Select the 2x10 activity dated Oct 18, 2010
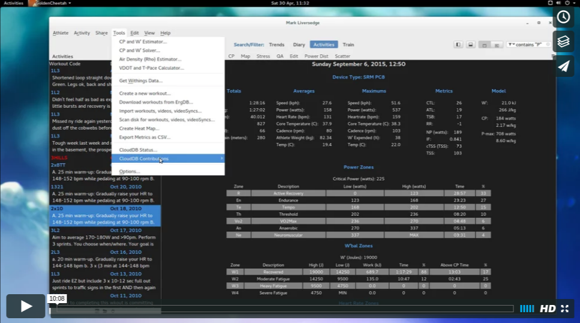The height and width of the screenshot is (323, 580). [x=105, y=216]
